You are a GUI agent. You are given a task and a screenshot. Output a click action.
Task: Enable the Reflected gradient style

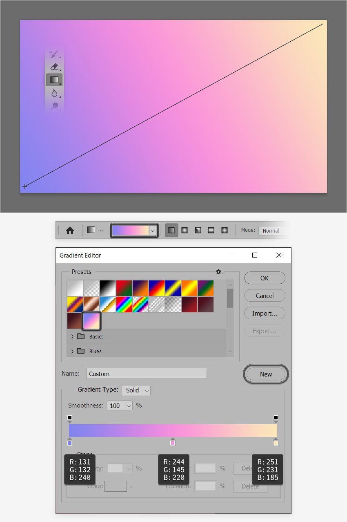(x=211, y=230)
